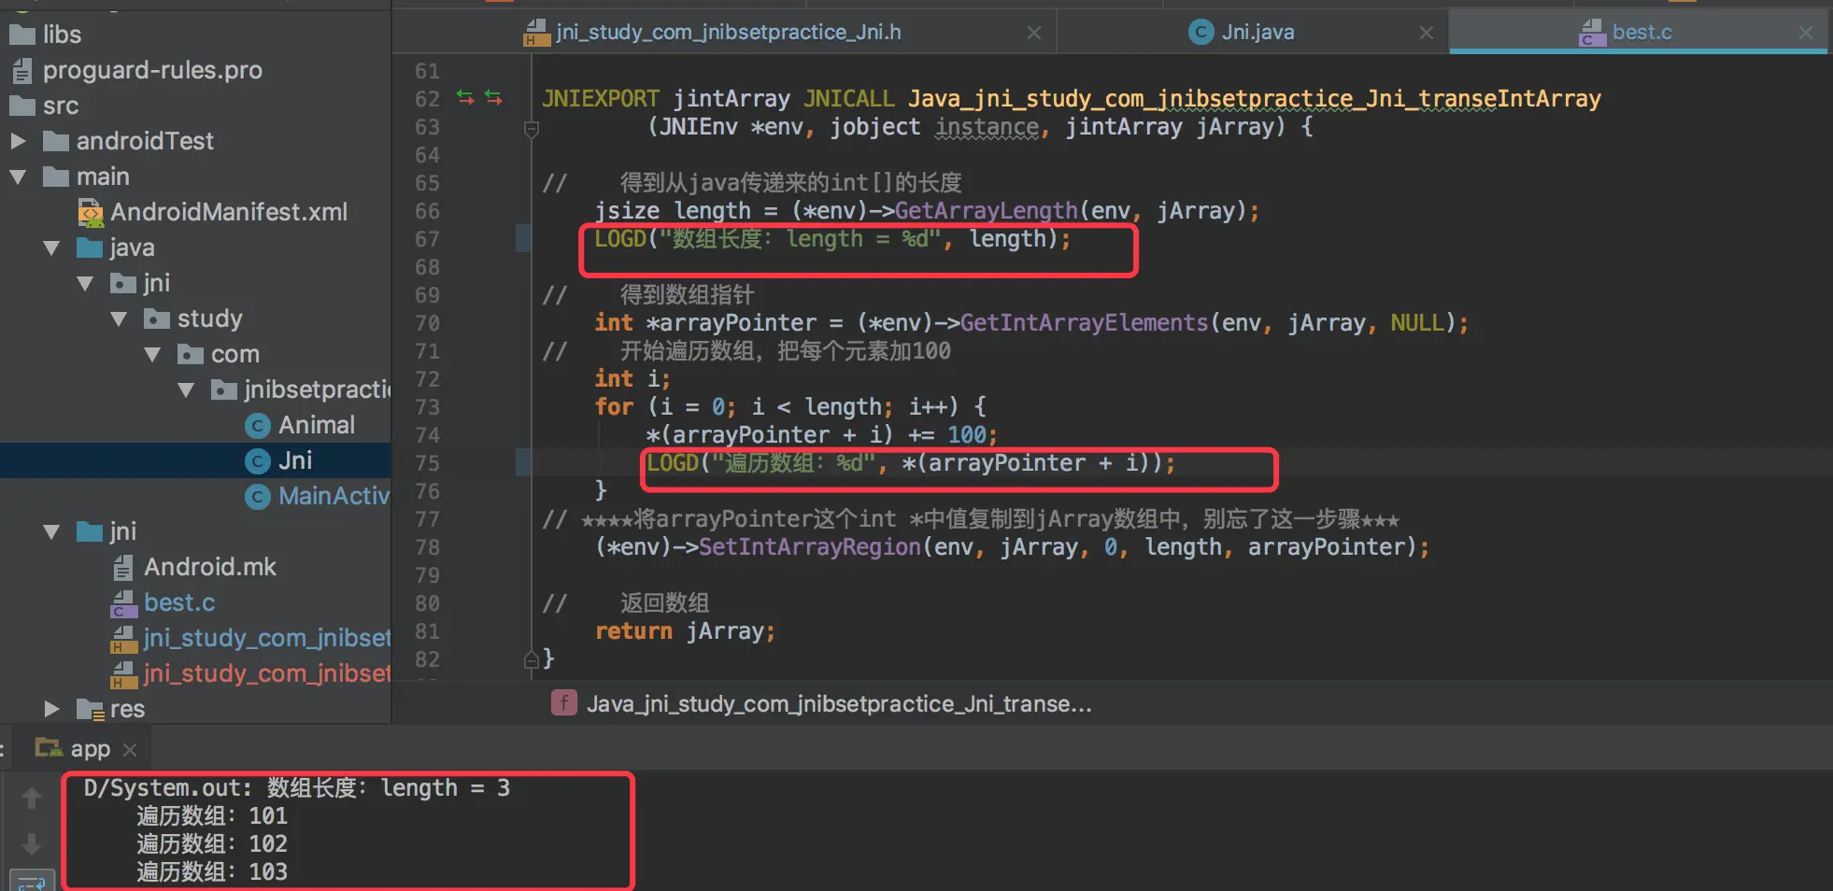Click the red related-symbol gutter icon on line 62
Screen dimensions: 1833x891
(x=493, y=97)
